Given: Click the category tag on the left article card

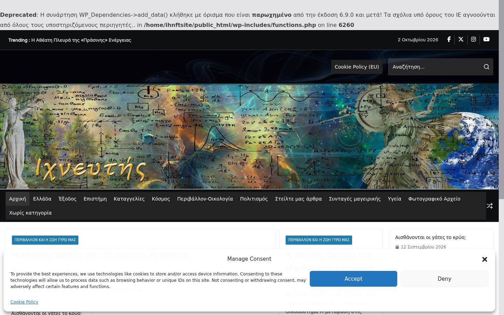Looking at the screenshot, I should tap(45, 240).
